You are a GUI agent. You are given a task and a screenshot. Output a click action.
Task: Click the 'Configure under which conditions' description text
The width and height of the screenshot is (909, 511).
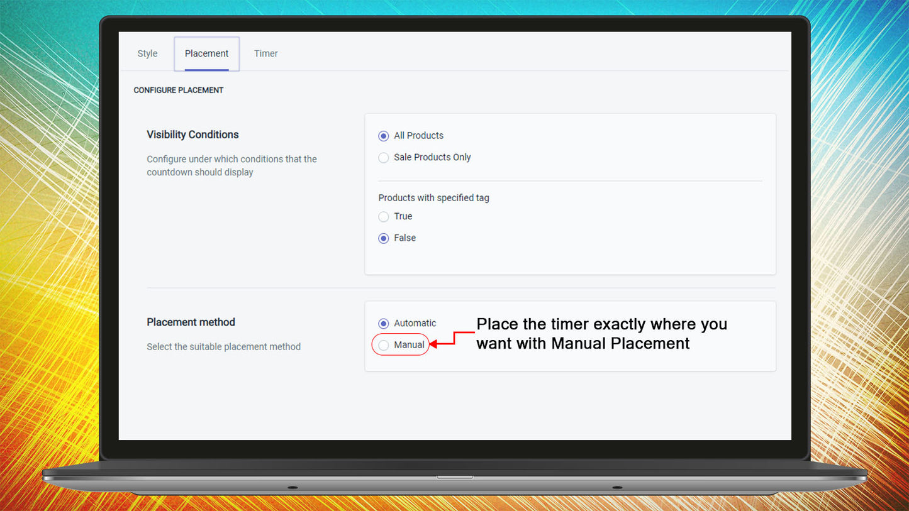pyautogui.click(x=231, y=165)
